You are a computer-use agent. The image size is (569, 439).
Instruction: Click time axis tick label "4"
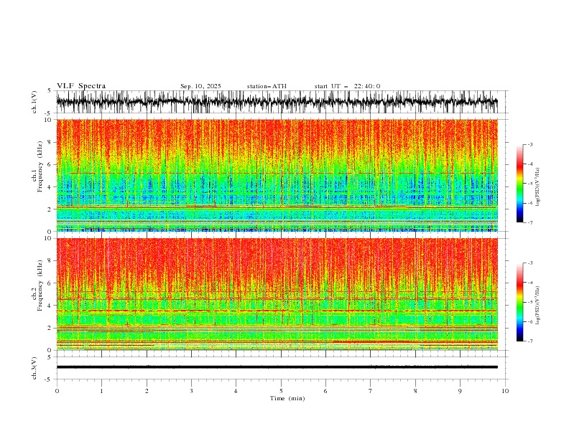[236, 391]
